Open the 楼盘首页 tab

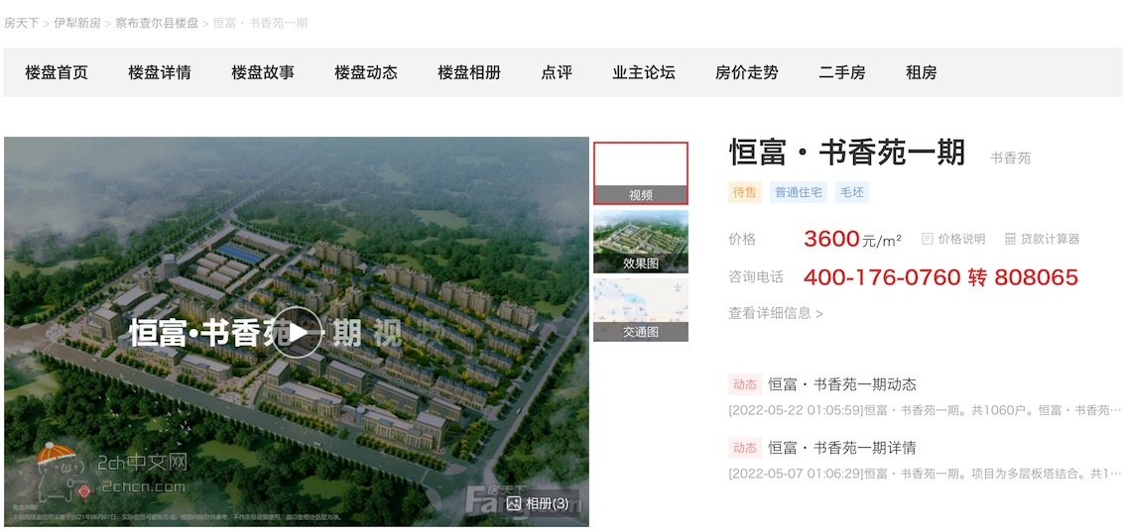point(57,72)
